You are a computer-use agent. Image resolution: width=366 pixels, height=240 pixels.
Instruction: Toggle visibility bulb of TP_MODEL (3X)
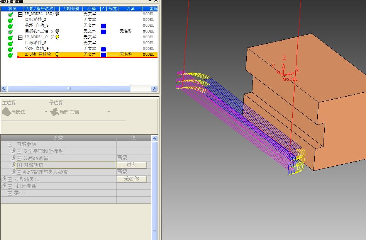57,14
